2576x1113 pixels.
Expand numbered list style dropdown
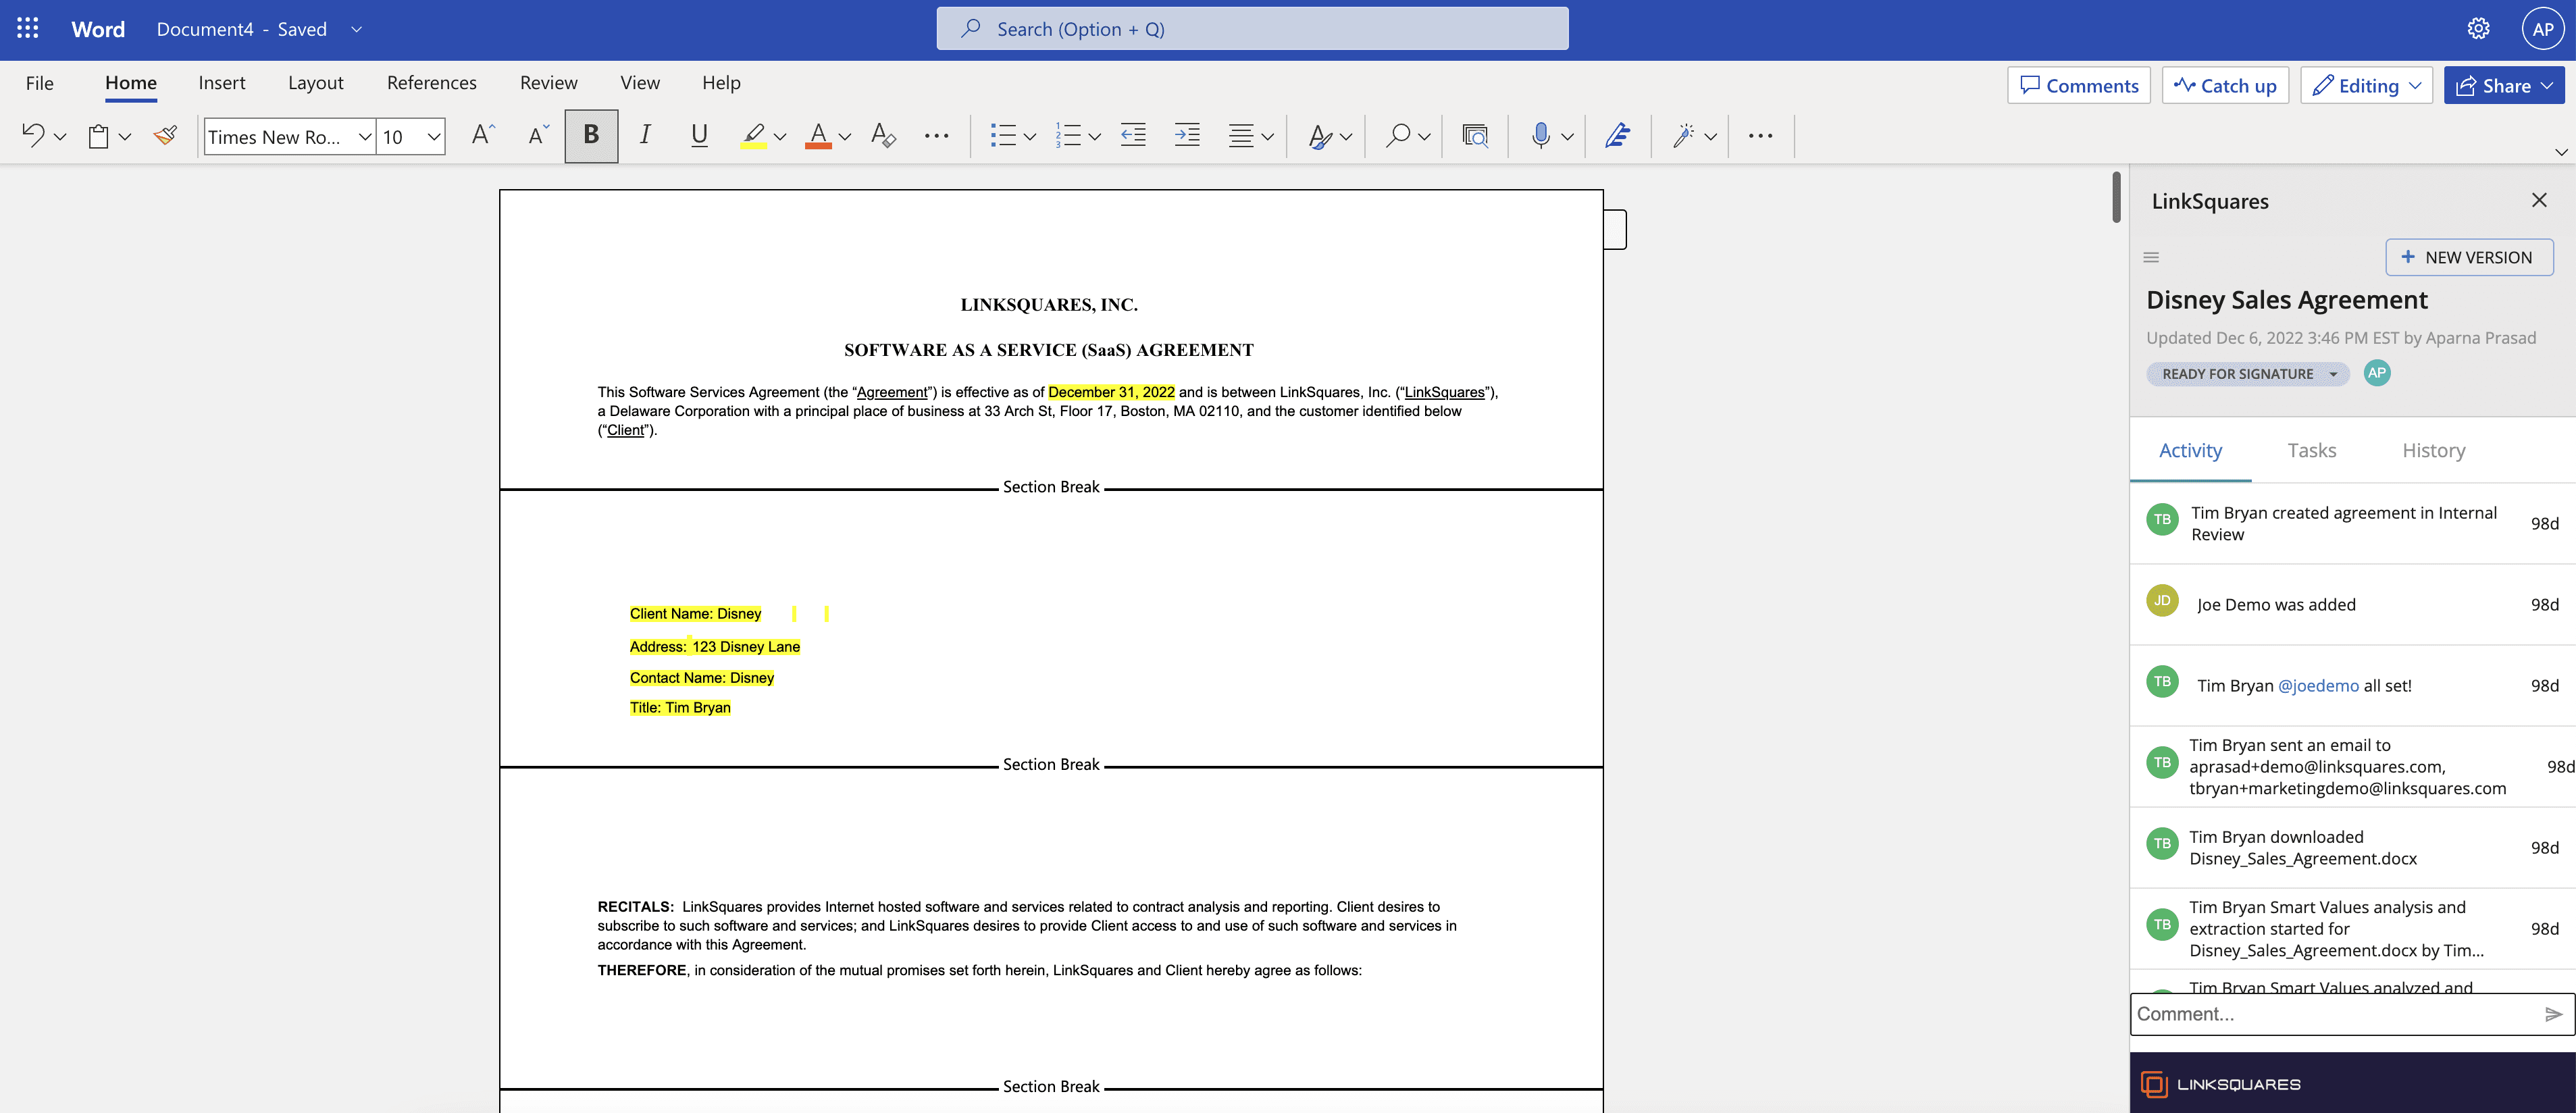click(x=1095, y=137)
